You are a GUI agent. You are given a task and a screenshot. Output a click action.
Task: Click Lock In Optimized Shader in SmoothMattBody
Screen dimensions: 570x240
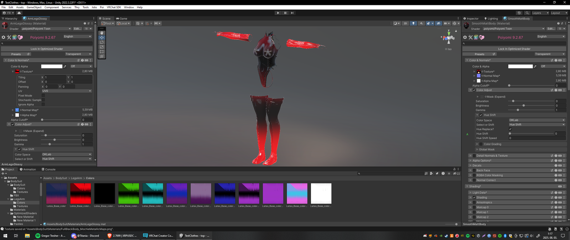coord(514,49)
